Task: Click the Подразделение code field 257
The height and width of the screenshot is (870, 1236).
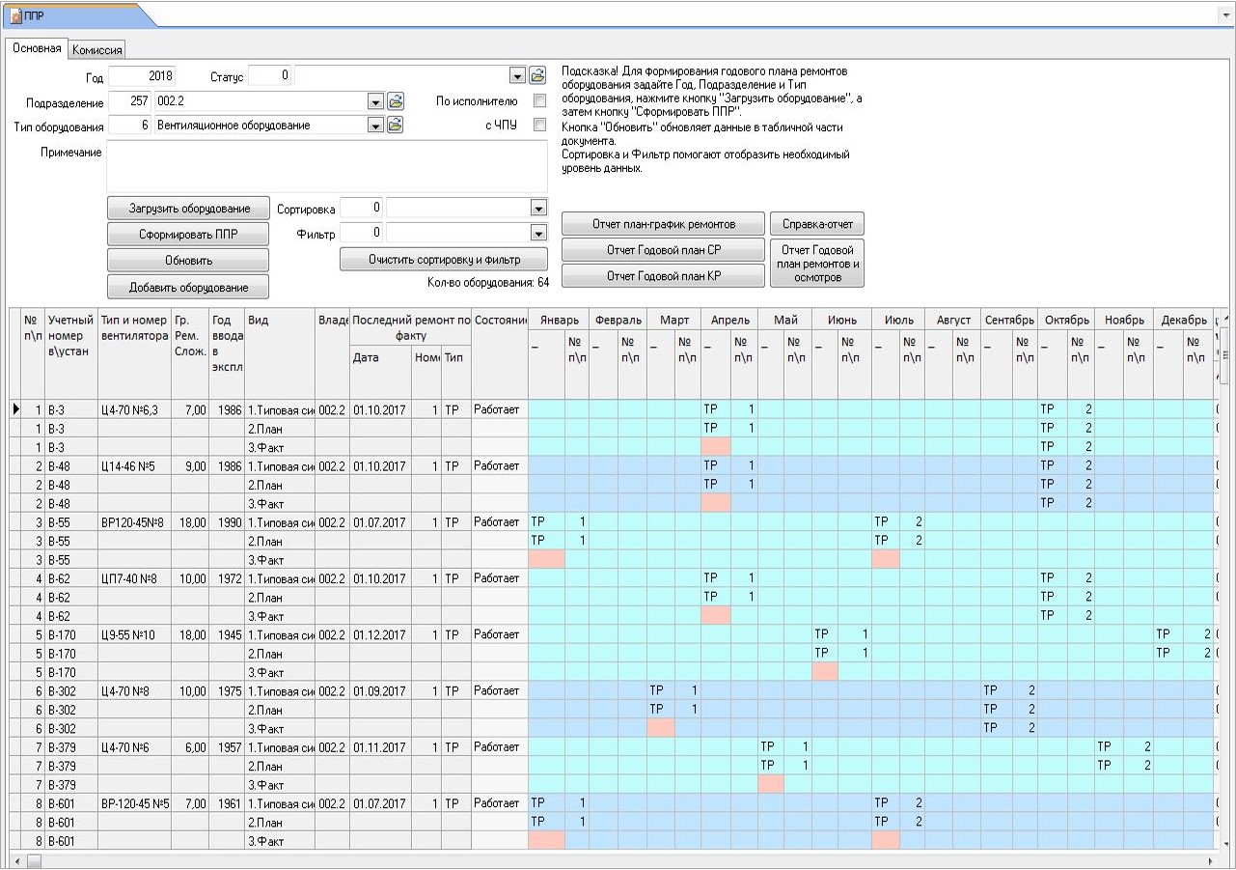Action: click(x=130, y=100)
